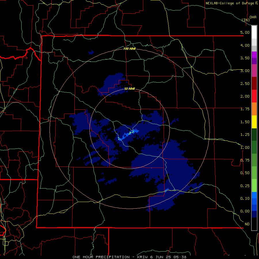Click the One Hour Precipitation title caption
The image size is (259, 259).
[129, 257]
